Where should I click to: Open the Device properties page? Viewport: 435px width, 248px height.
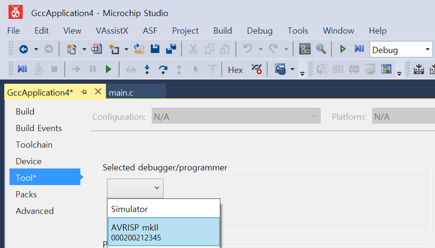point(28,161)
